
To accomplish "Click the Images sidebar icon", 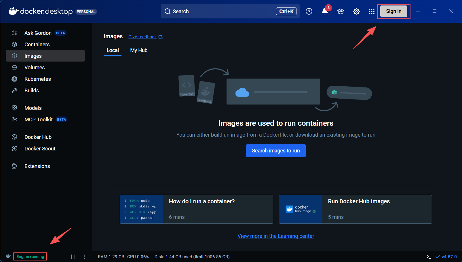I will pos(14,56).
